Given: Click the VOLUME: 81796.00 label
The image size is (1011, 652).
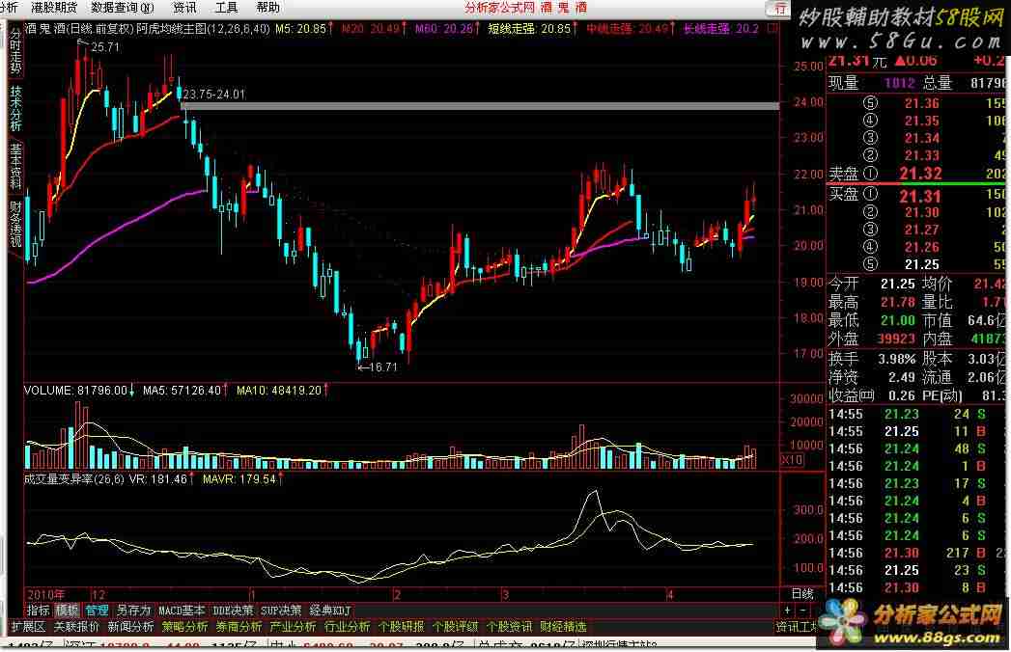Looking at the screenshot, I should [75, 391].
